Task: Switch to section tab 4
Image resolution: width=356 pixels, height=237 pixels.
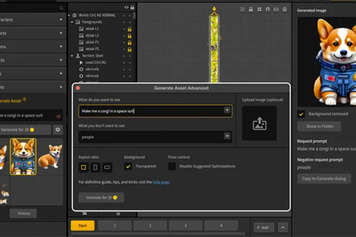Action: tap(221, 225)
